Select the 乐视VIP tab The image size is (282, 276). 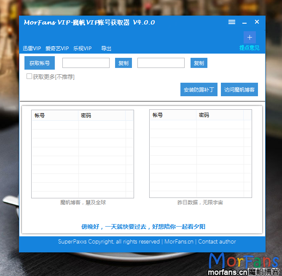click(x=82, y=49)
